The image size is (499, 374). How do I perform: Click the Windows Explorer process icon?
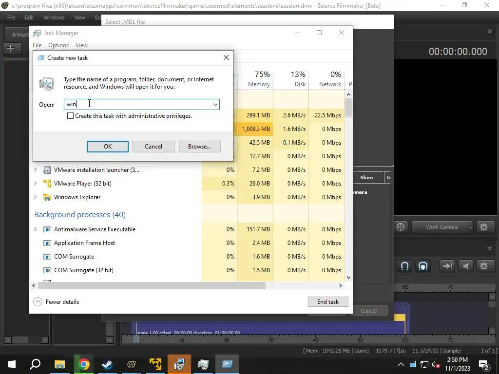pyautogui.click(x=47, y=197)
